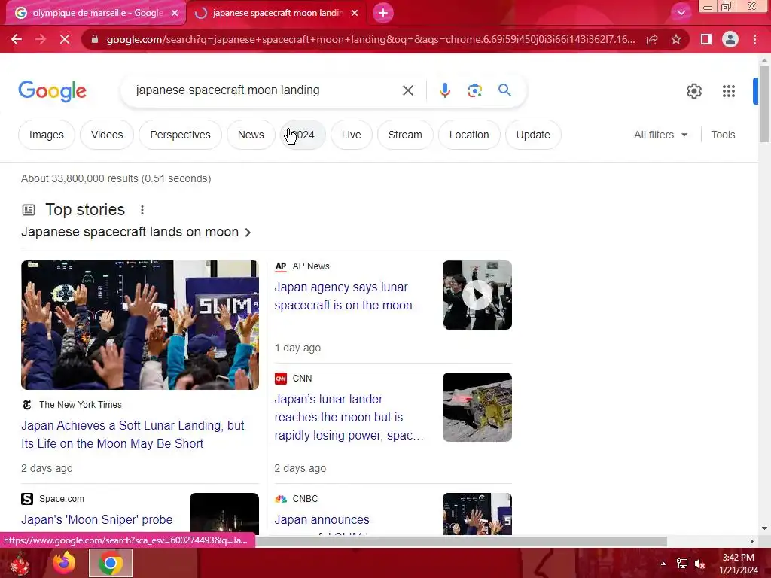Open NYT Soft Lunar Landing article
Screen dimensions: 771x578
(x=133, y=434)
